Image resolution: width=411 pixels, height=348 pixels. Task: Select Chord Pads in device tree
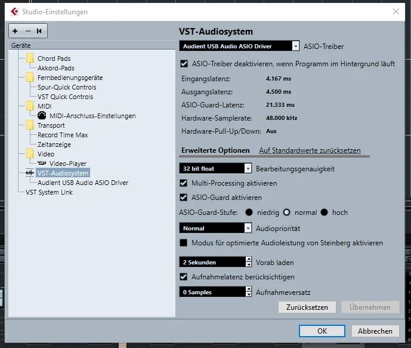point(54,58)
